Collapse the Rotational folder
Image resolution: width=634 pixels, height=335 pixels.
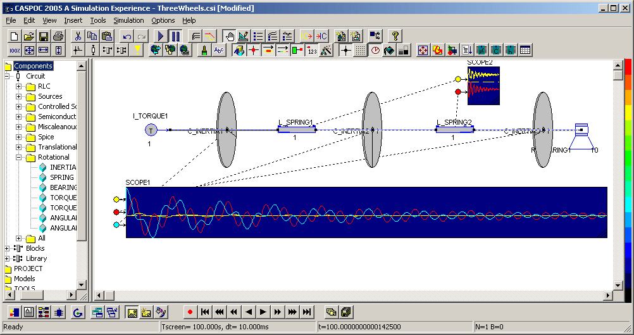pos(18,157)
